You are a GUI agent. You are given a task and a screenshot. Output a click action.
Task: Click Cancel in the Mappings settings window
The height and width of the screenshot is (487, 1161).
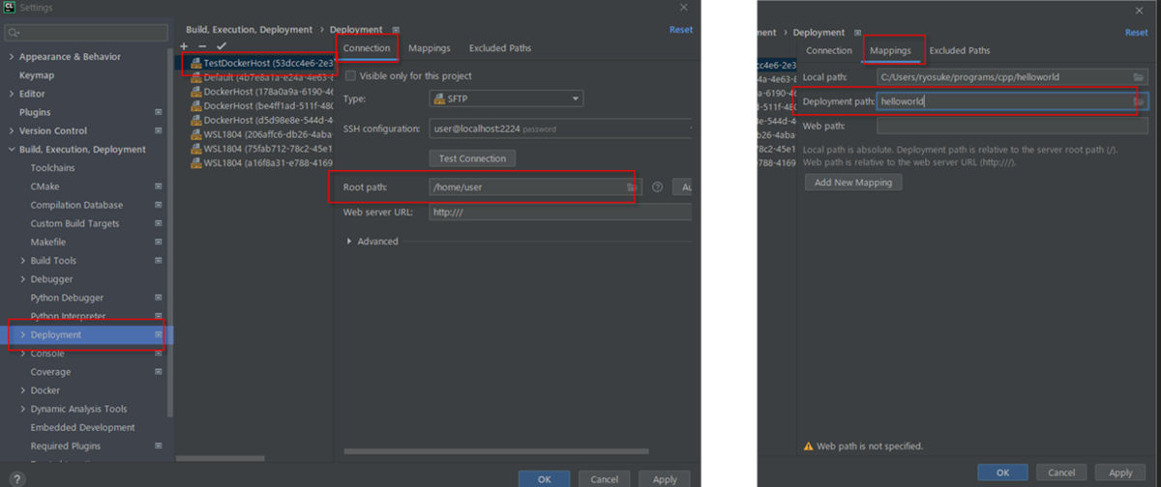[1062, 473]
